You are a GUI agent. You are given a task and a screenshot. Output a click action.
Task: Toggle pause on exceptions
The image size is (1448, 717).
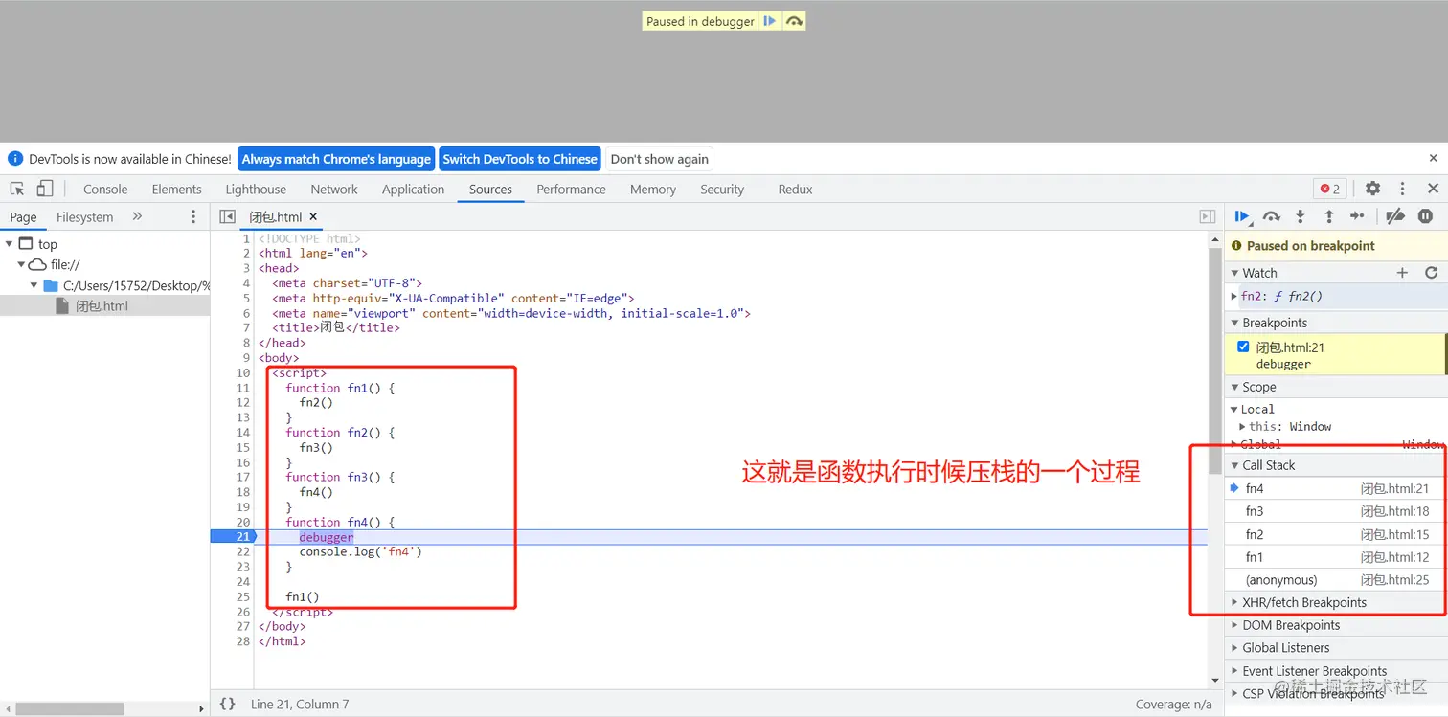pos(1425,217)
